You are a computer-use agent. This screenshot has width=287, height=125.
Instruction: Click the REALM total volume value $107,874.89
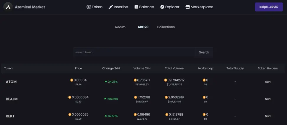(174, 102)
